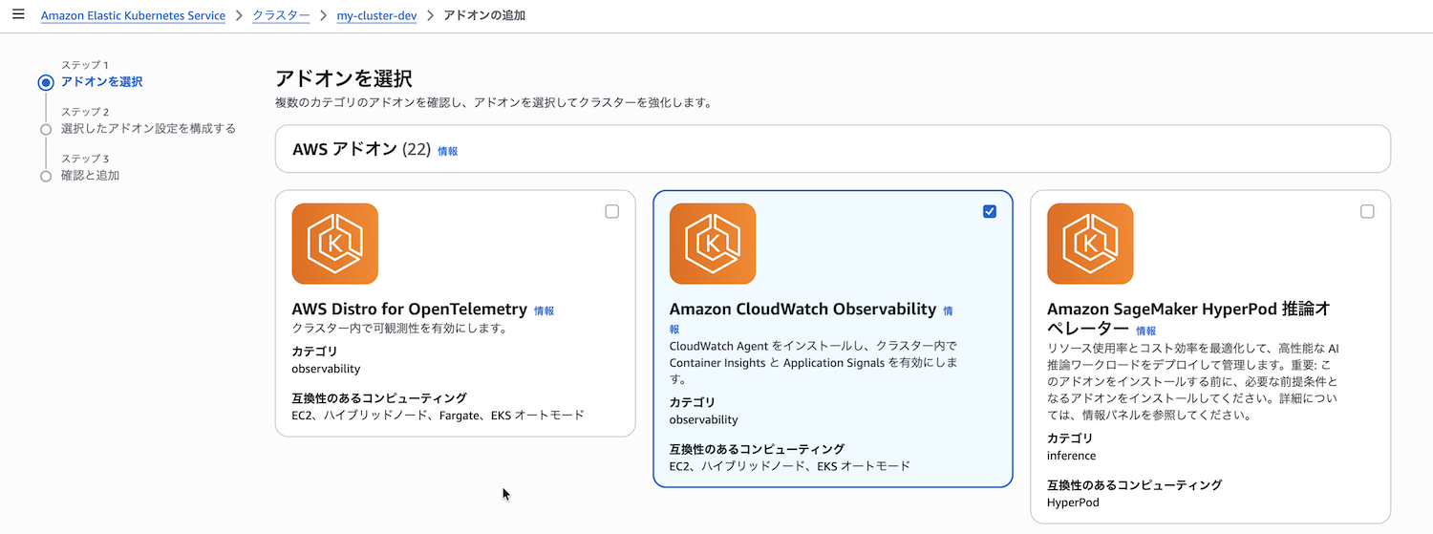Screen dimensions: 1433x534
Task: Go to step 選択したアドオン設定を構成する
Action: (x=148, y=128)
